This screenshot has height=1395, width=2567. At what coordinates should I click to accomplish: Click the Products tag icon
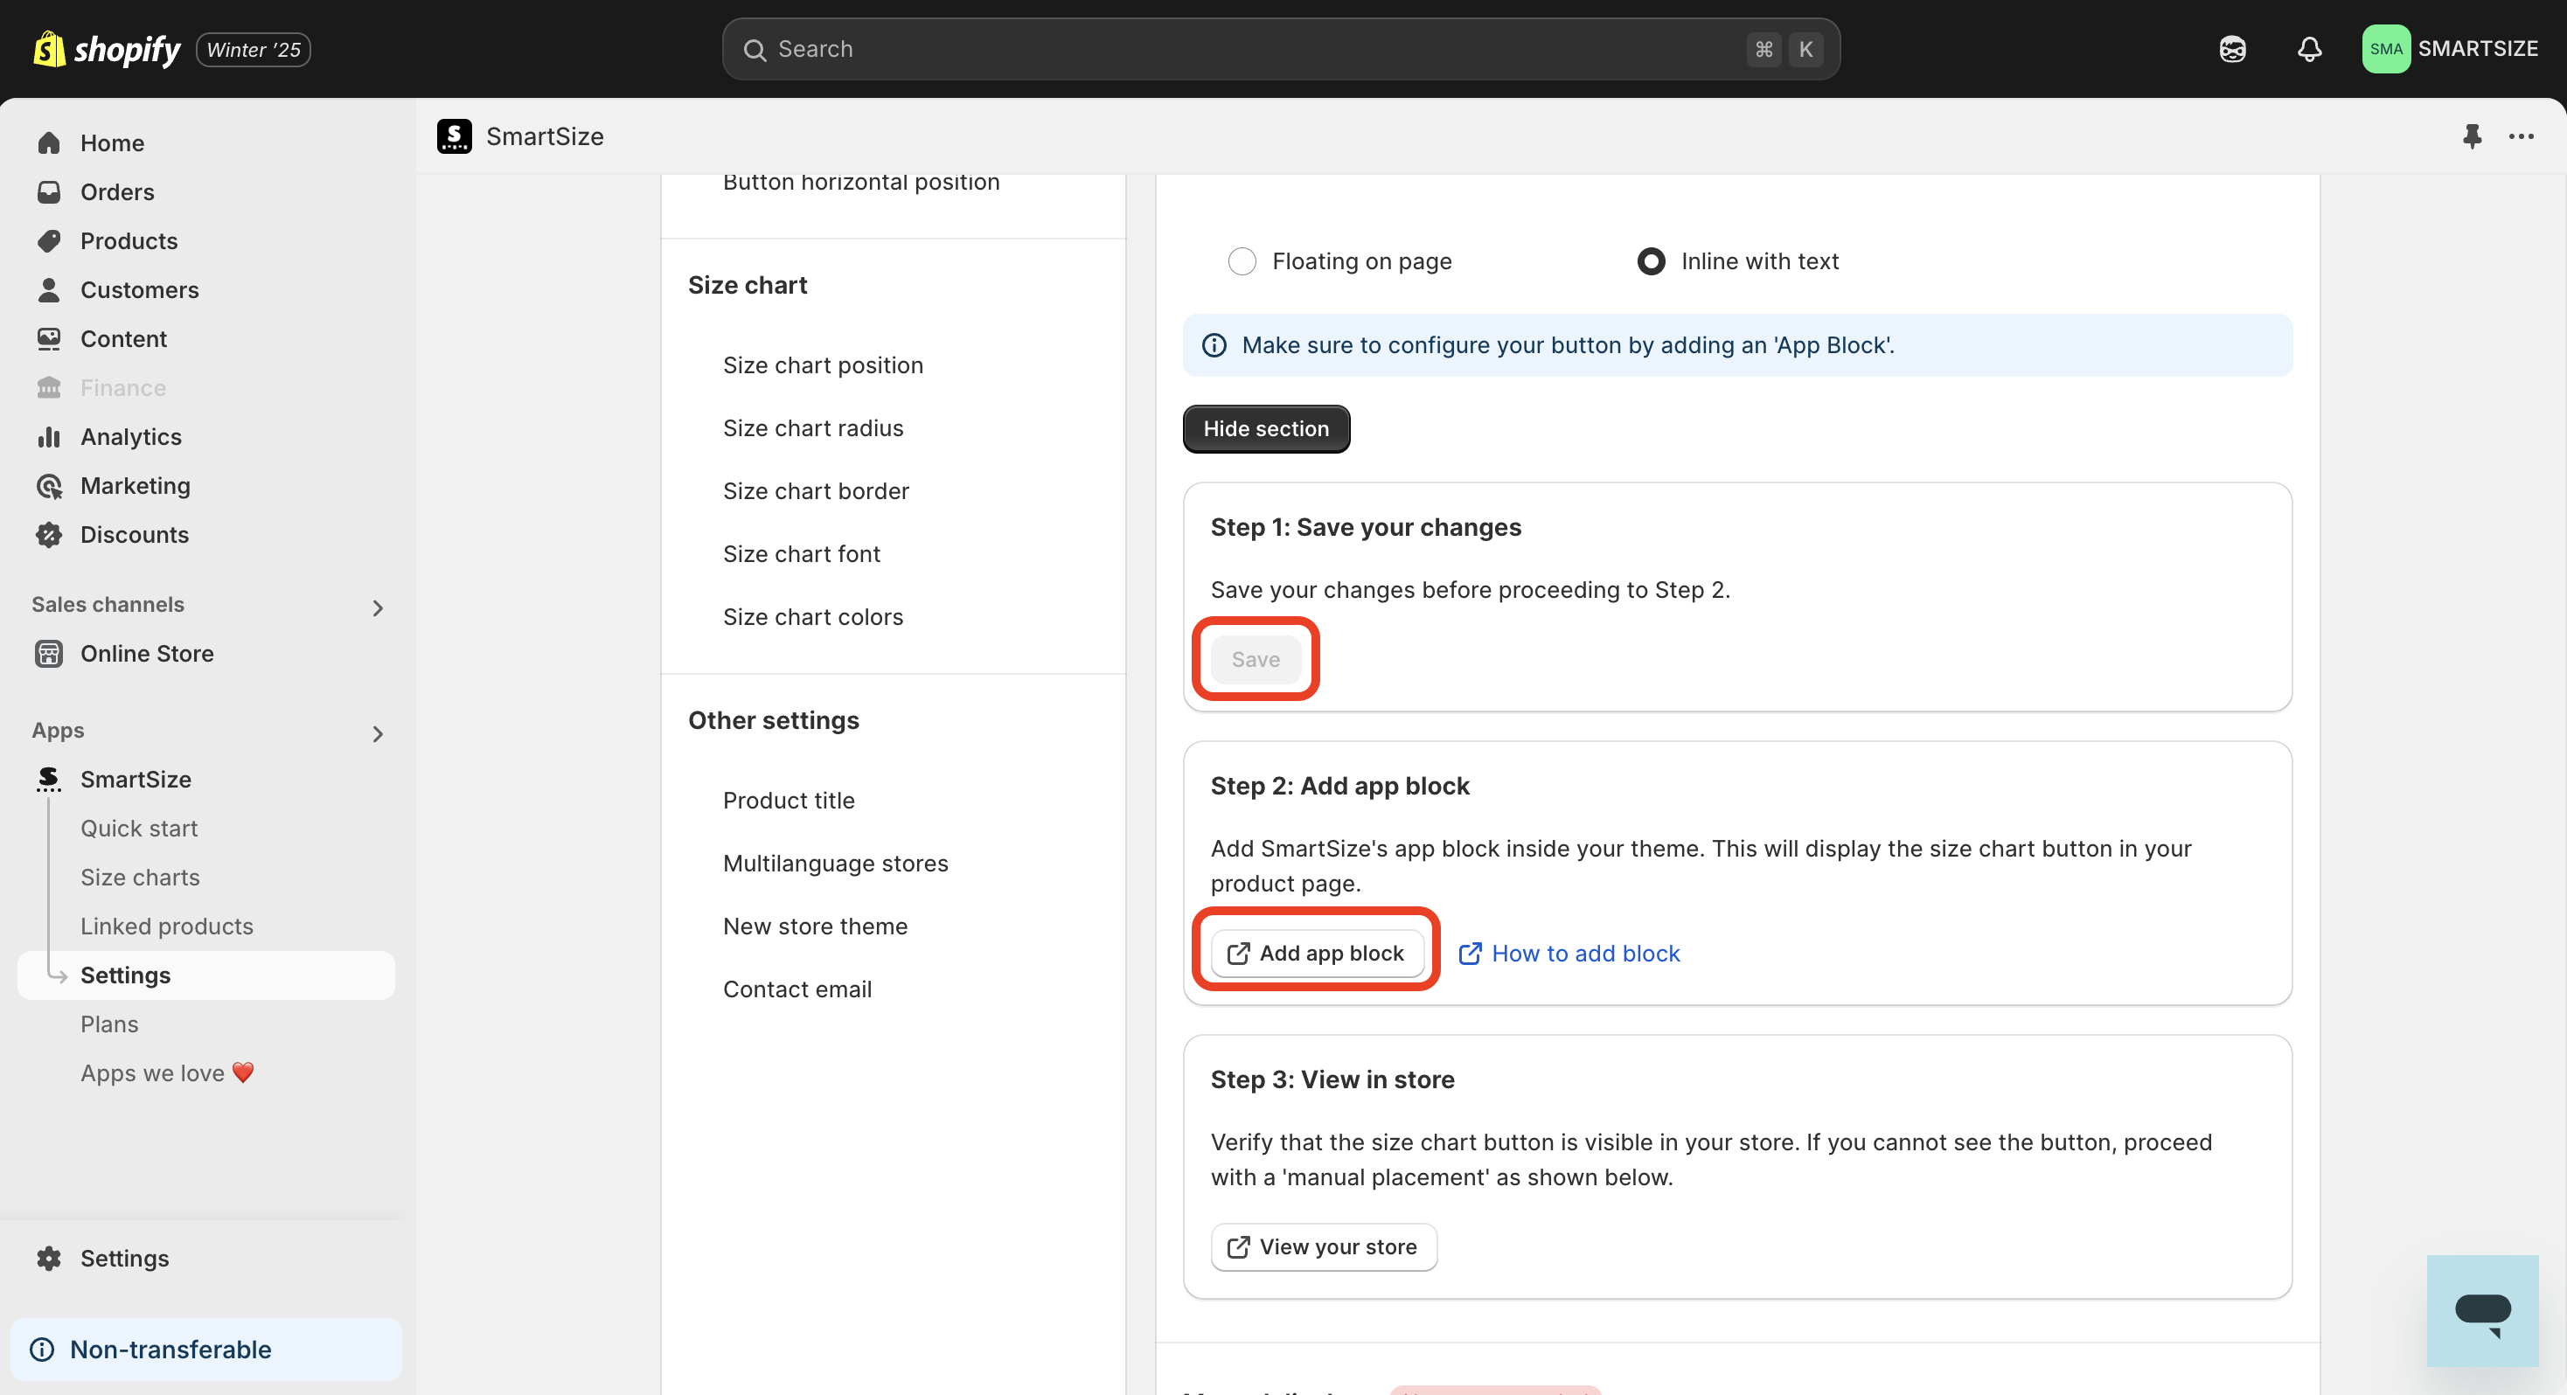click(x=49, y=241)
